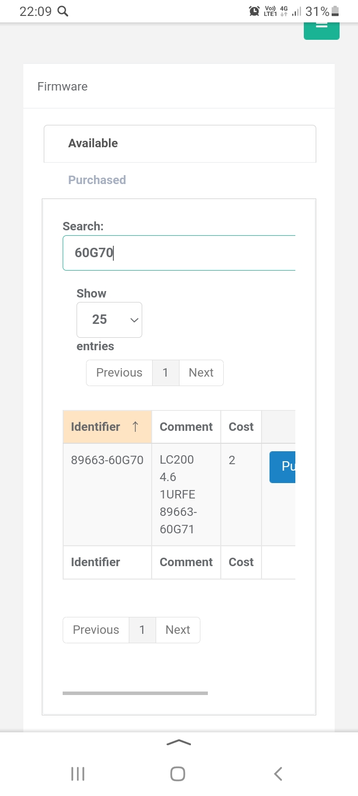This screenshot has width=358, height=796.
Task: Click the horizontal scrollbar below the table
Action: coord(135,693)
